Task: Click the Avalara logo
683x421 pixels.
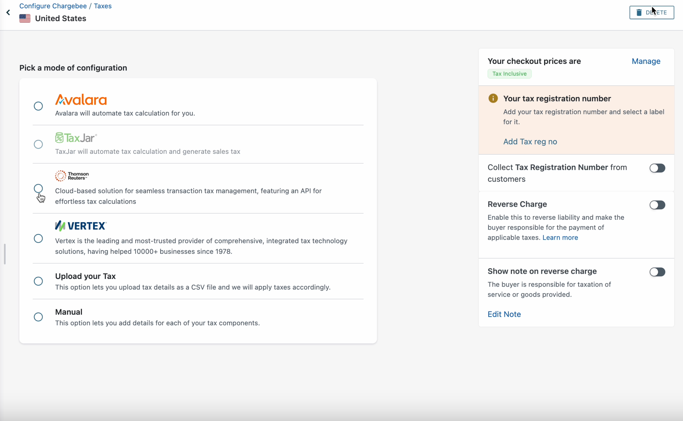Action: tap(81, 100)
